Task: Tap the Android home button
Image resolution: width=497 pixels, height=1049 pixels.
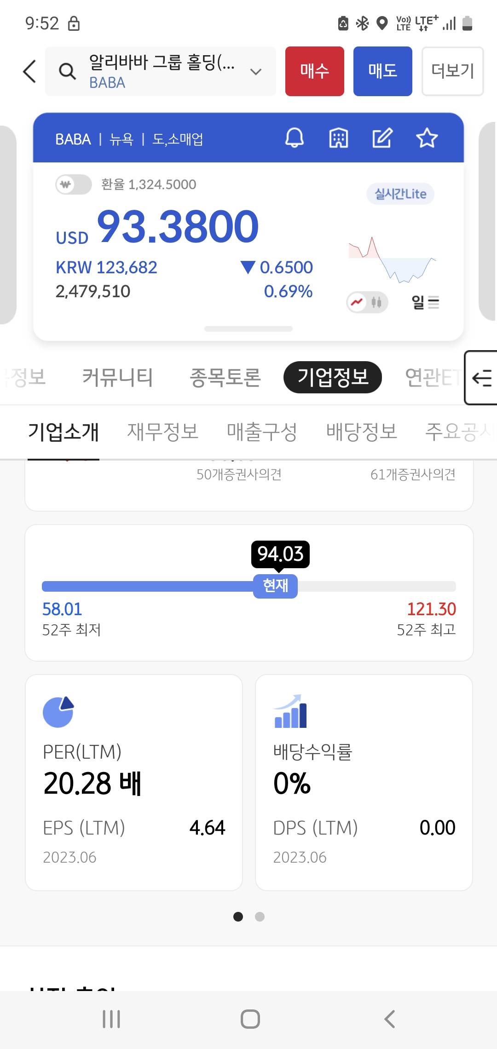Action: point(250,1019)
